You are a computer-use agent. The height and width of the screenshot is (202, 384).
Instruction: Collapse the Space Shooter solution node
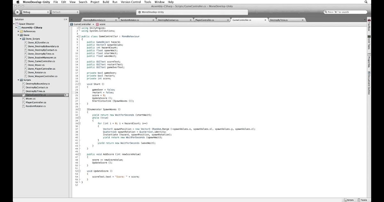point(14,24)
